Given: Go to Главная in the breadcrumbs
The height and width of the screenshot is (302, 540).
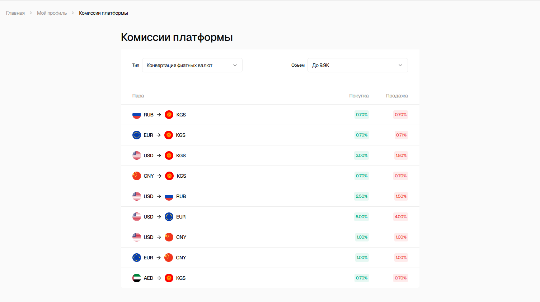Looking at the screenshot, I should coord(15,13).
